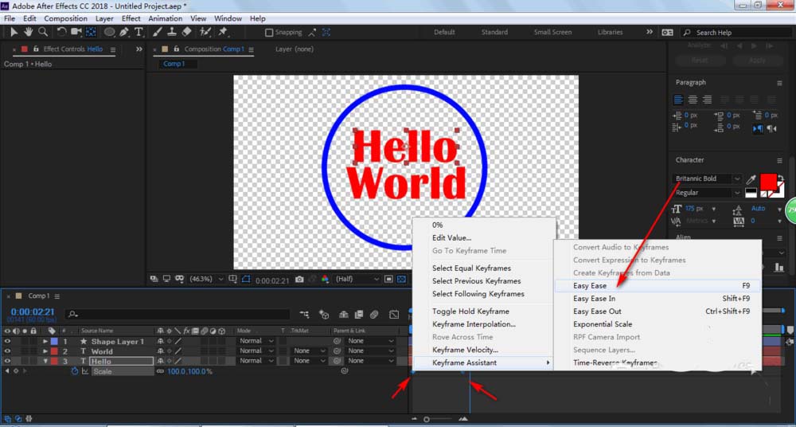Toggle visibility of the World layer
The height and width of the screenshot is (427, 796).
pos(8,351)
